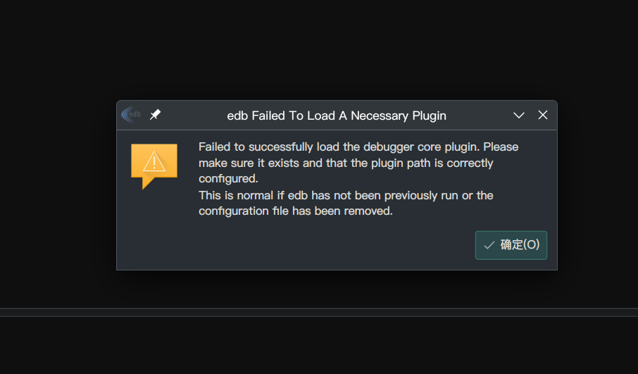Click the edb logo in the title bar

click(131, 115)
